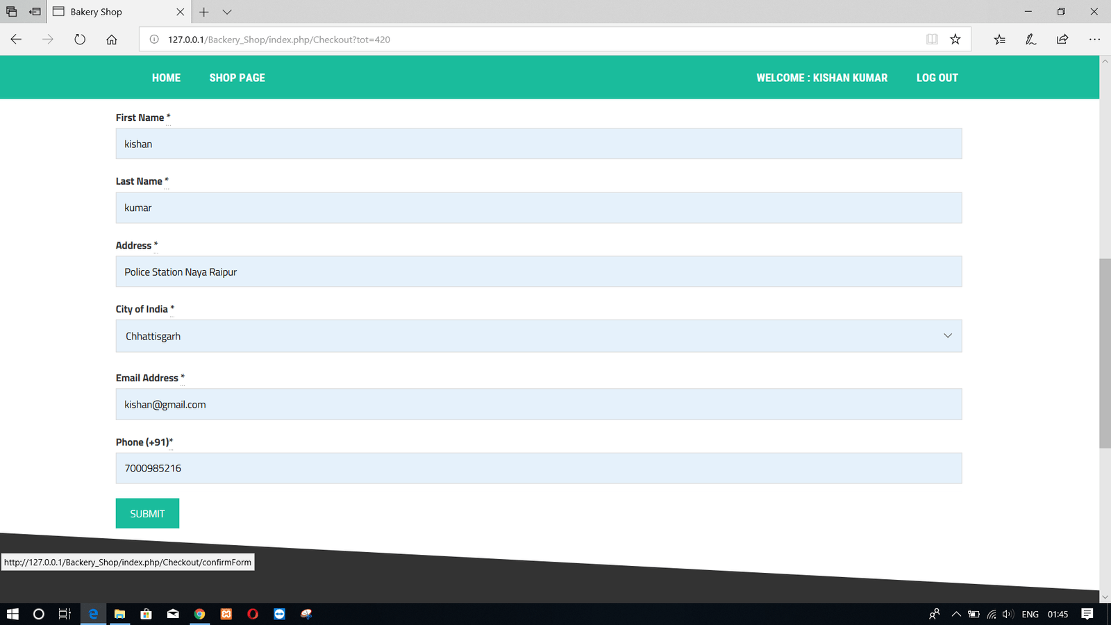Show hidden system tray icons
This screenshot has width=1111, height=625.
[x=956, y=614]
